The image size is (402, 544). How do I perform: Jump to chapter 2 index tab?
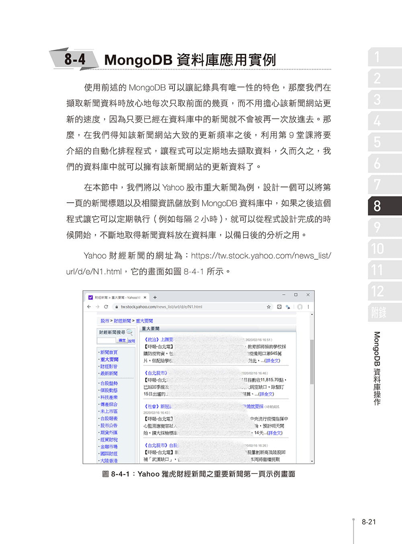[385, 78]
